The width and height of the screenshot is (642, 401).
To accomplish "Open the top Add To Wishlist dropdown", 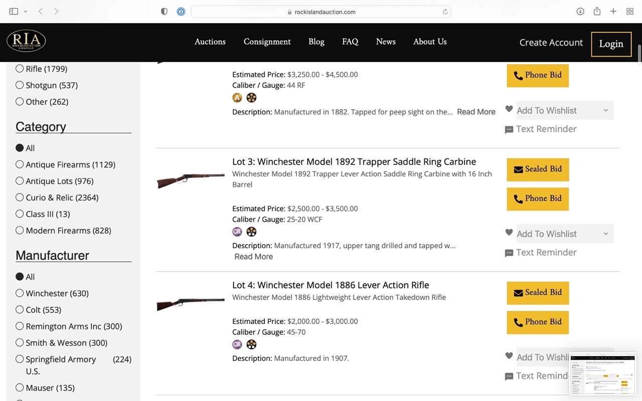I will click(565, 111).
